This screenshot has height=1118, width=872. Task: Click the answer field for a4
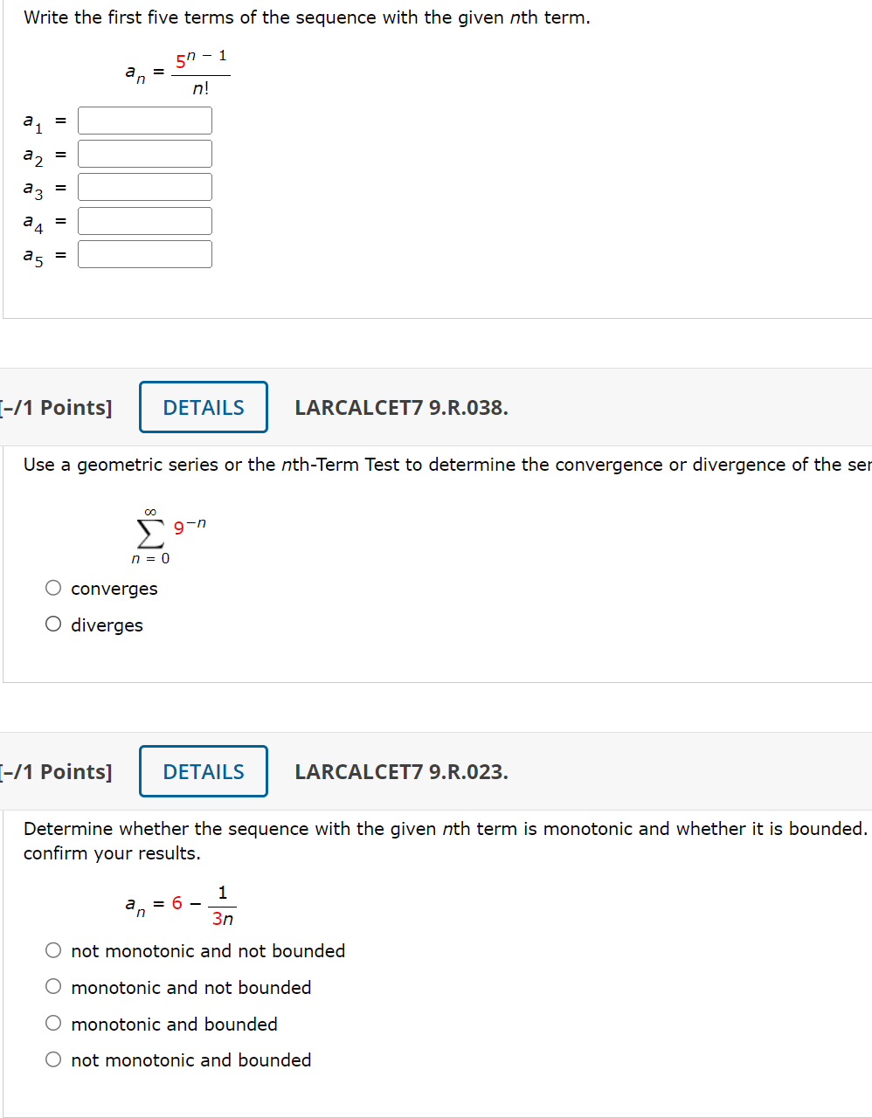tap(144, 220)
